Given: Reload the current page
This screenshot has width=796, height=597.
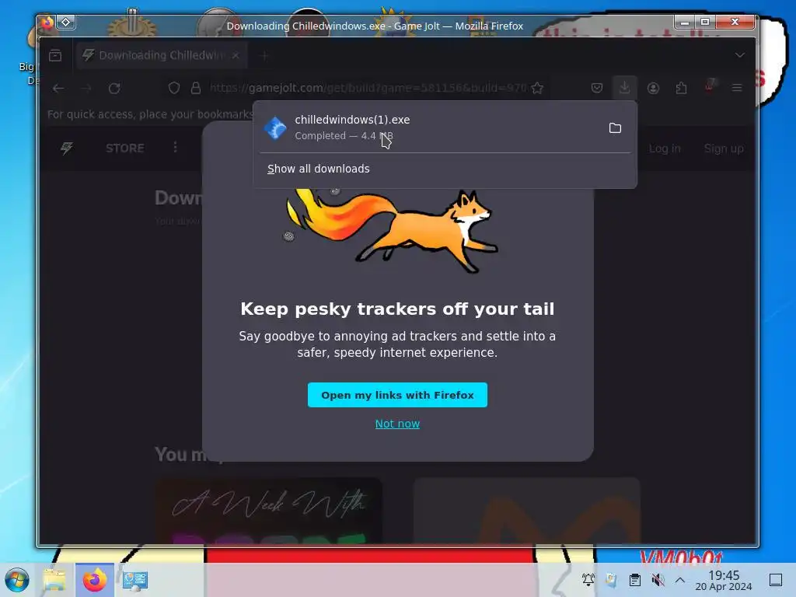Looking at the screenshot, I should point(114,89).
